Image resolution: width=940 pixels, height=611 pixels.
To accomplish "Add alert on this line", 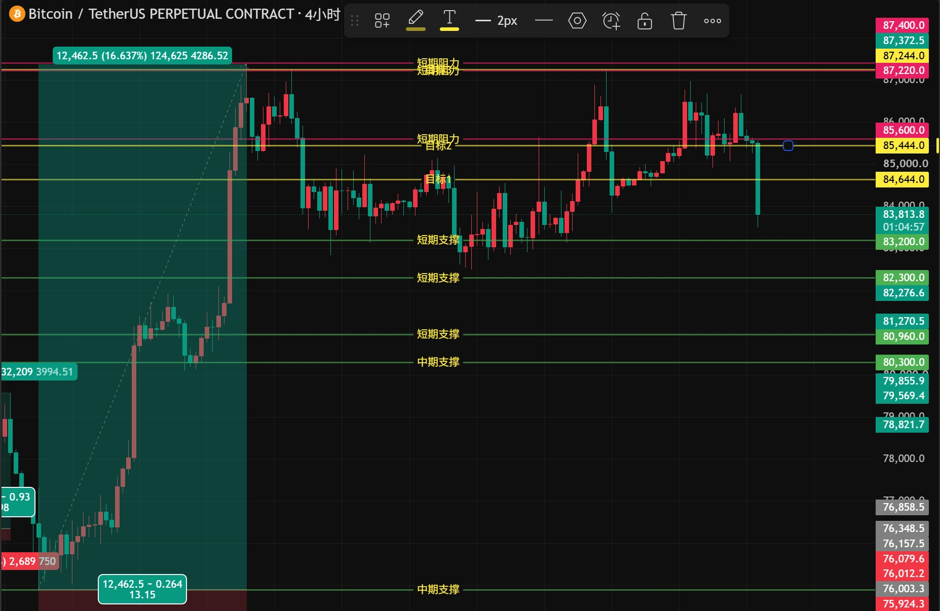I will pyautogui.click(x=611, y=21).
